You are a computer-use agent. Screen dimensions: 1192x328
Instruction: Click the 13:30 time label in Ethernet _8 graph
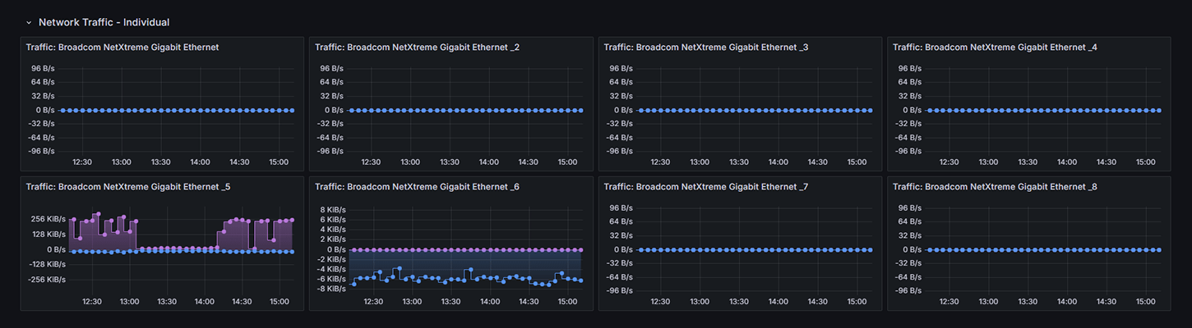coord(1028,302)
